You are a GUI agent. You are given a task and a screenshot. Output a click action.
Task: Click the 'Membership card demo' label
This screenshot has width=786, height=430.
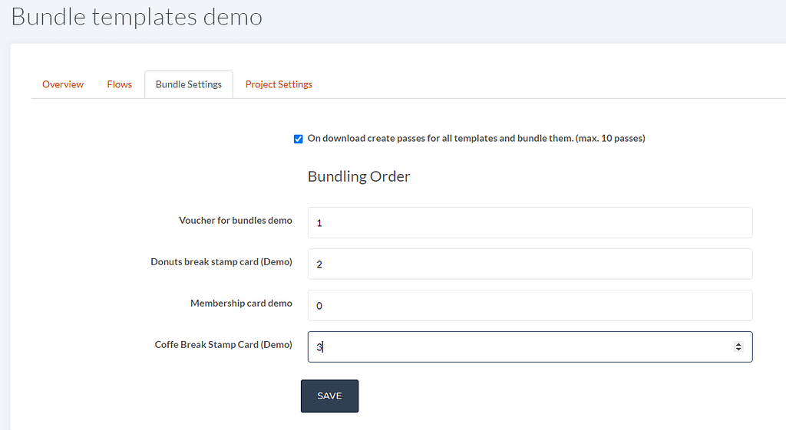tap(241, 304)
